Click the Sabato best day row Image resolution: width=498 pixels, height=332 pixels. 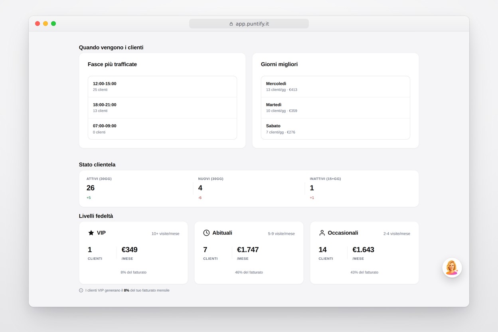tap(336, 129)
